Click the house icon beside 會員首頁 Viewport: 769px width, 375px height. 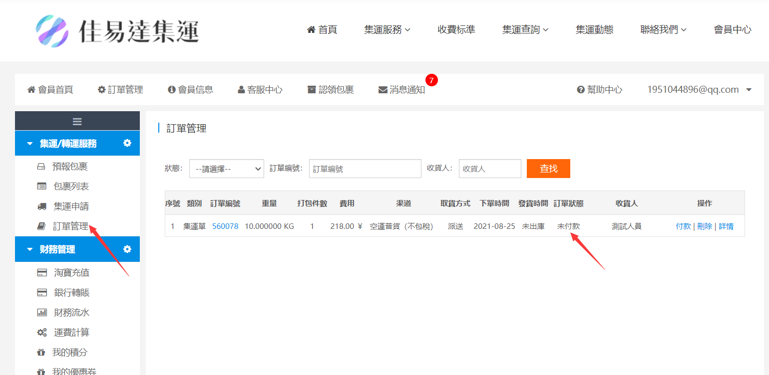(x=31, y=90)
